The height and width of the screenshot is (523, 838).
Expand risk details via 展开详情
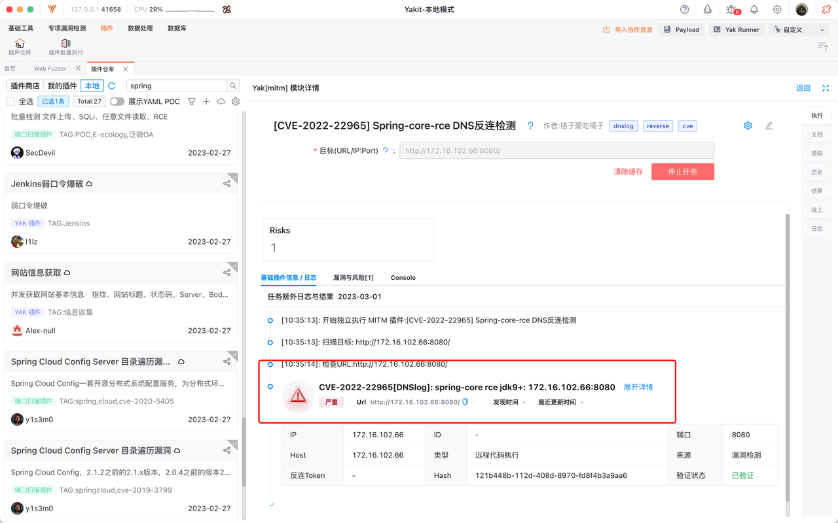click(x=638, y=387)
